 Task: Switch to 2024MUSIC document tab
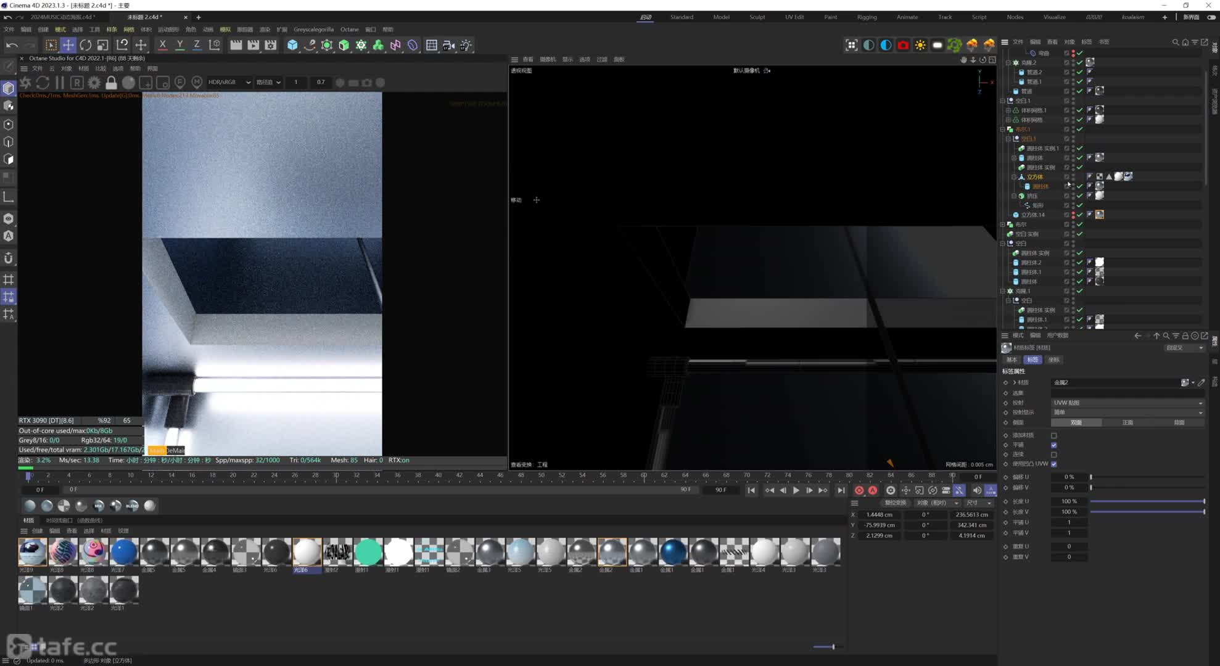62,17
